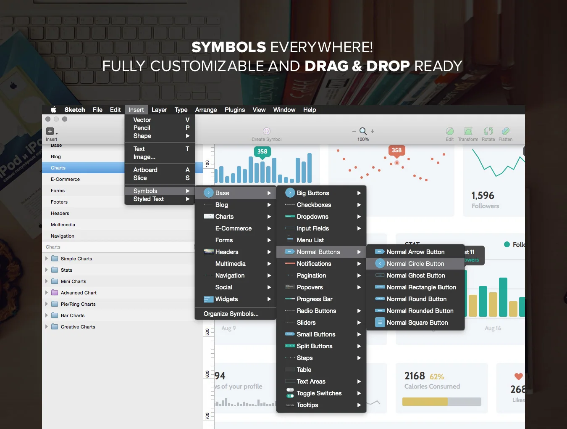Screen dimensions: 567x429
Task: Select the Table symbol
Action: coord(321,370)
